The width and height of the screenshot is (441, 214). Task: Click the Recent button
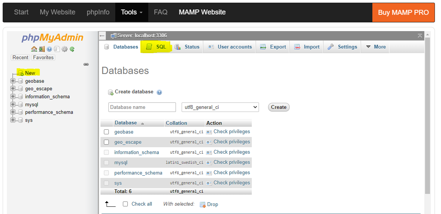[20, 57]
